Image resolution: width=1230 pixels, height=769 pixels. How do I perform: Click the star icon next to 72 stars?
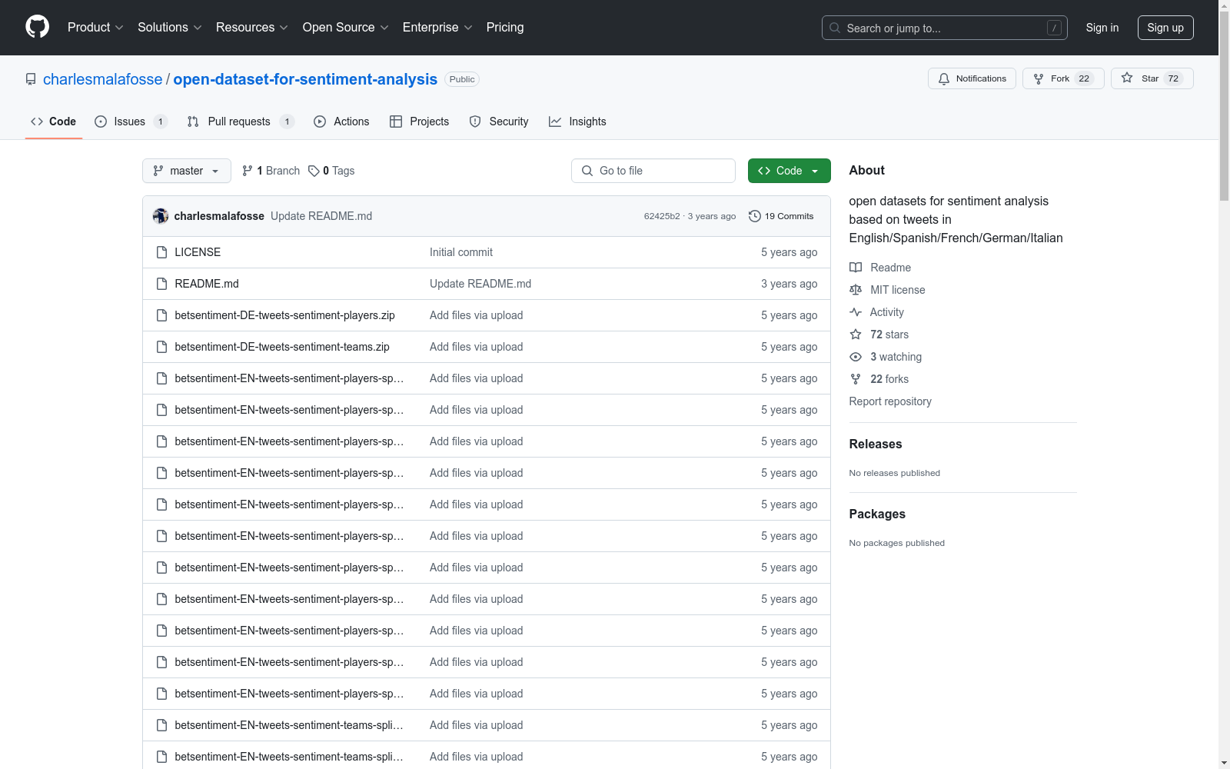[856, 335]
